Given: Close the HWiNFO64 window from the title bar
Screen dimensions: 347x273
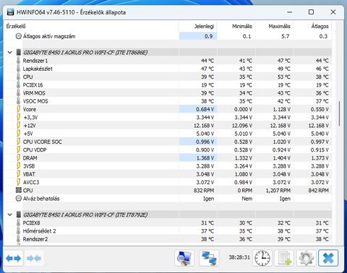Looking at the screenshot, I should coord(333,12).
